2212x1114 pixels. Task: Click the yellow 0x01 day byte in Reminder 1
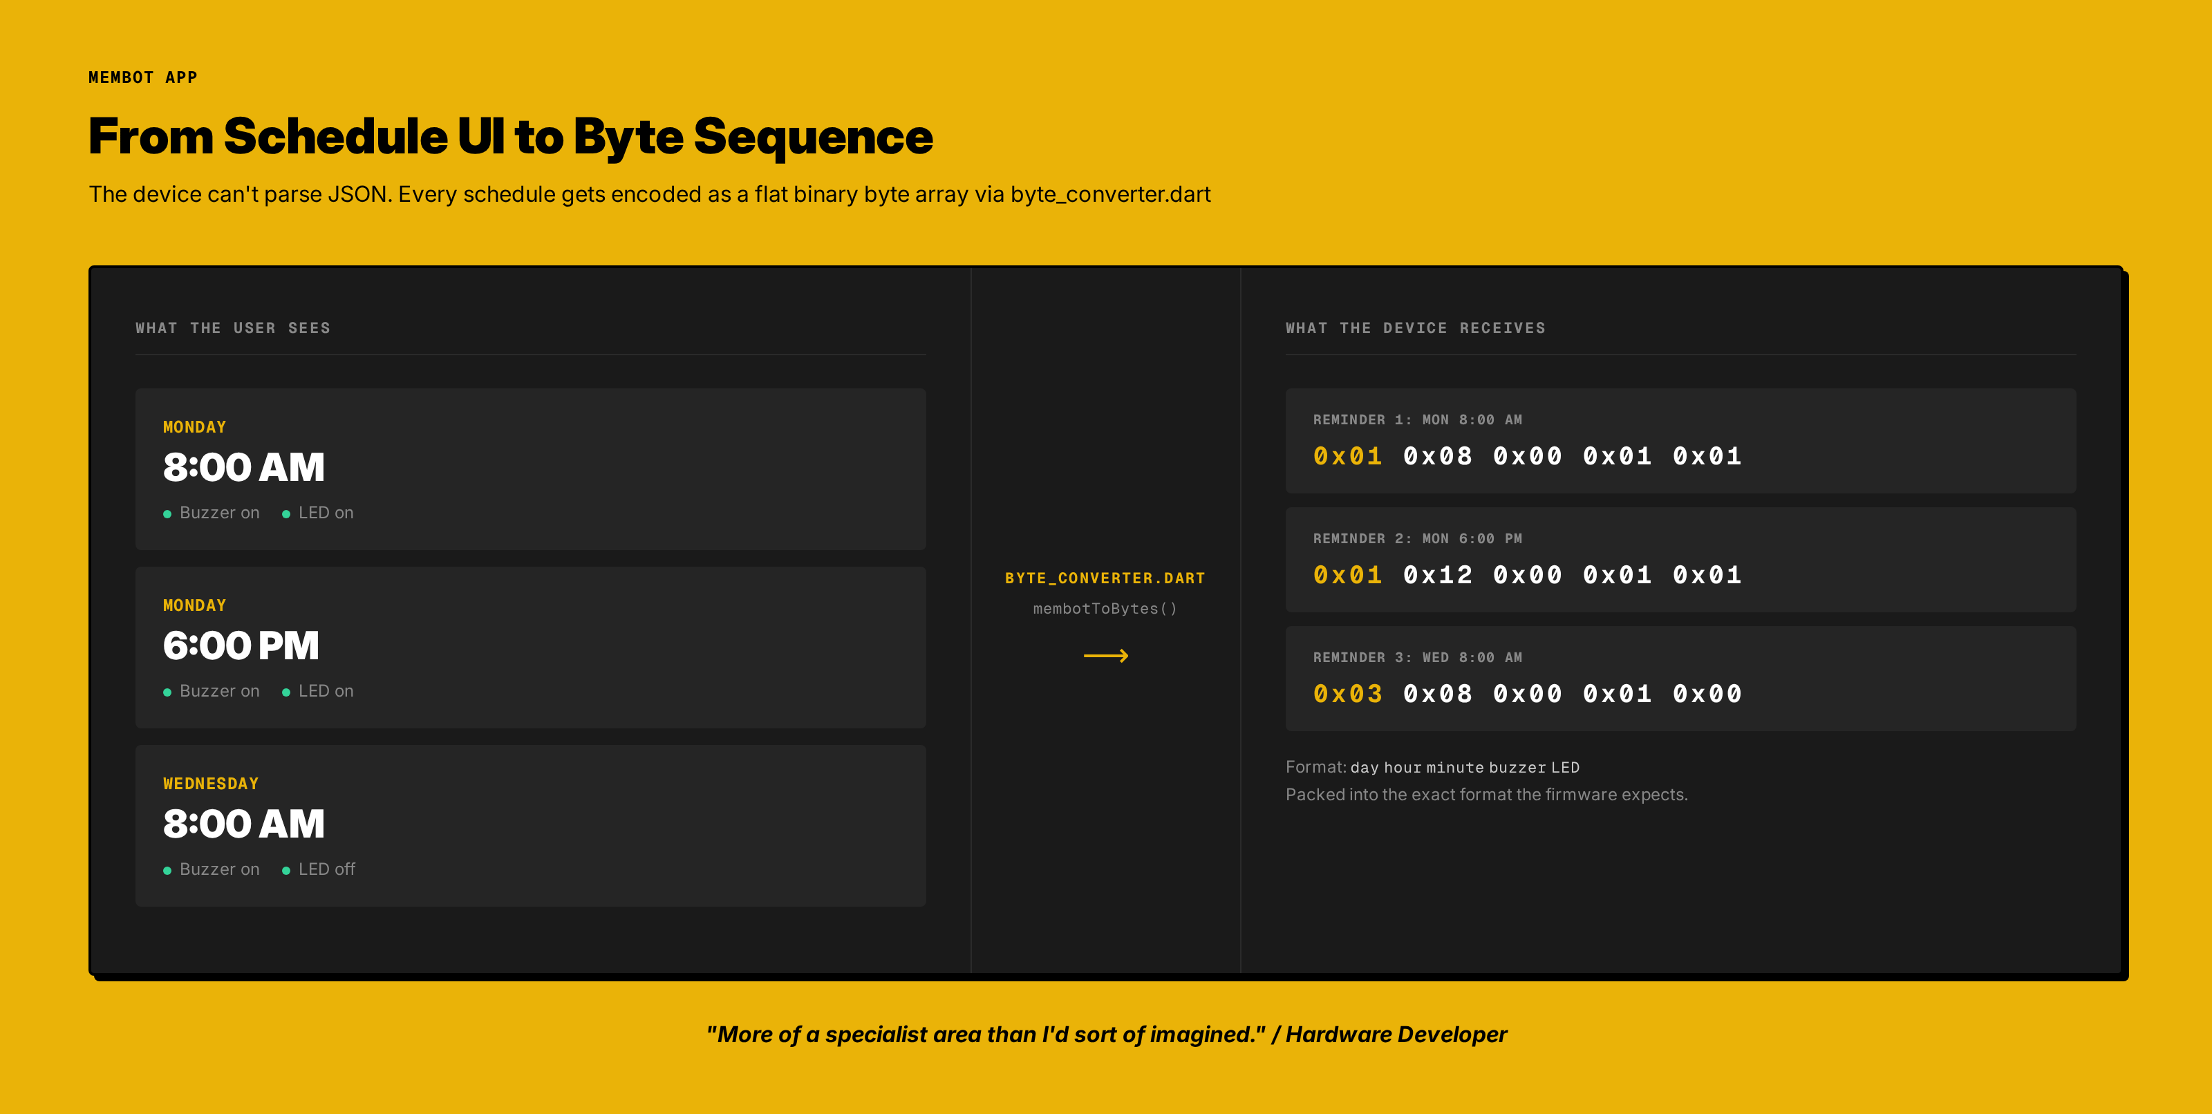1347,455
